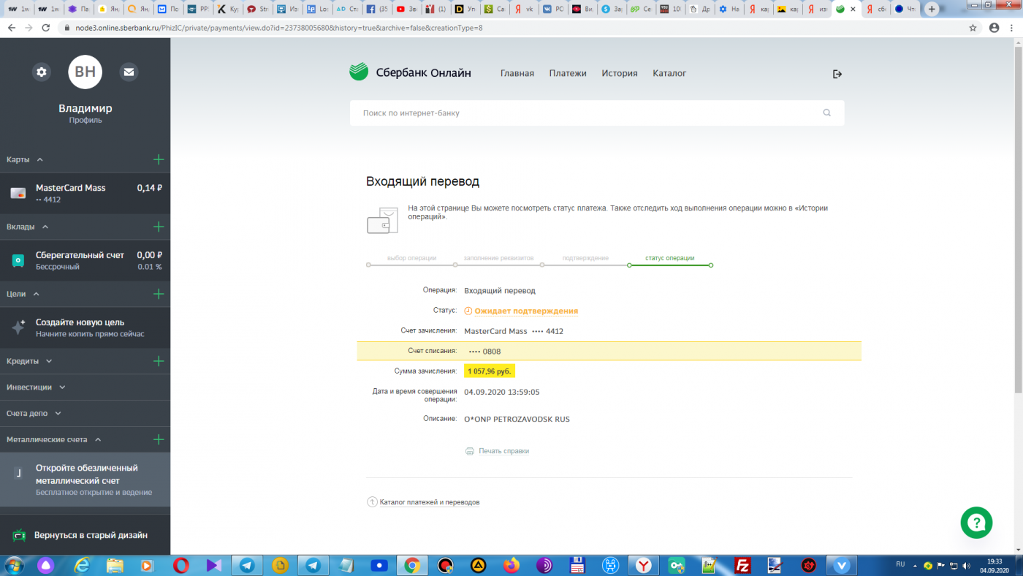Add a new credit (Кредиты) plus icon
Image resolution: width=1023 pixels, height=576 pixels.
click(x=159, y=361)
